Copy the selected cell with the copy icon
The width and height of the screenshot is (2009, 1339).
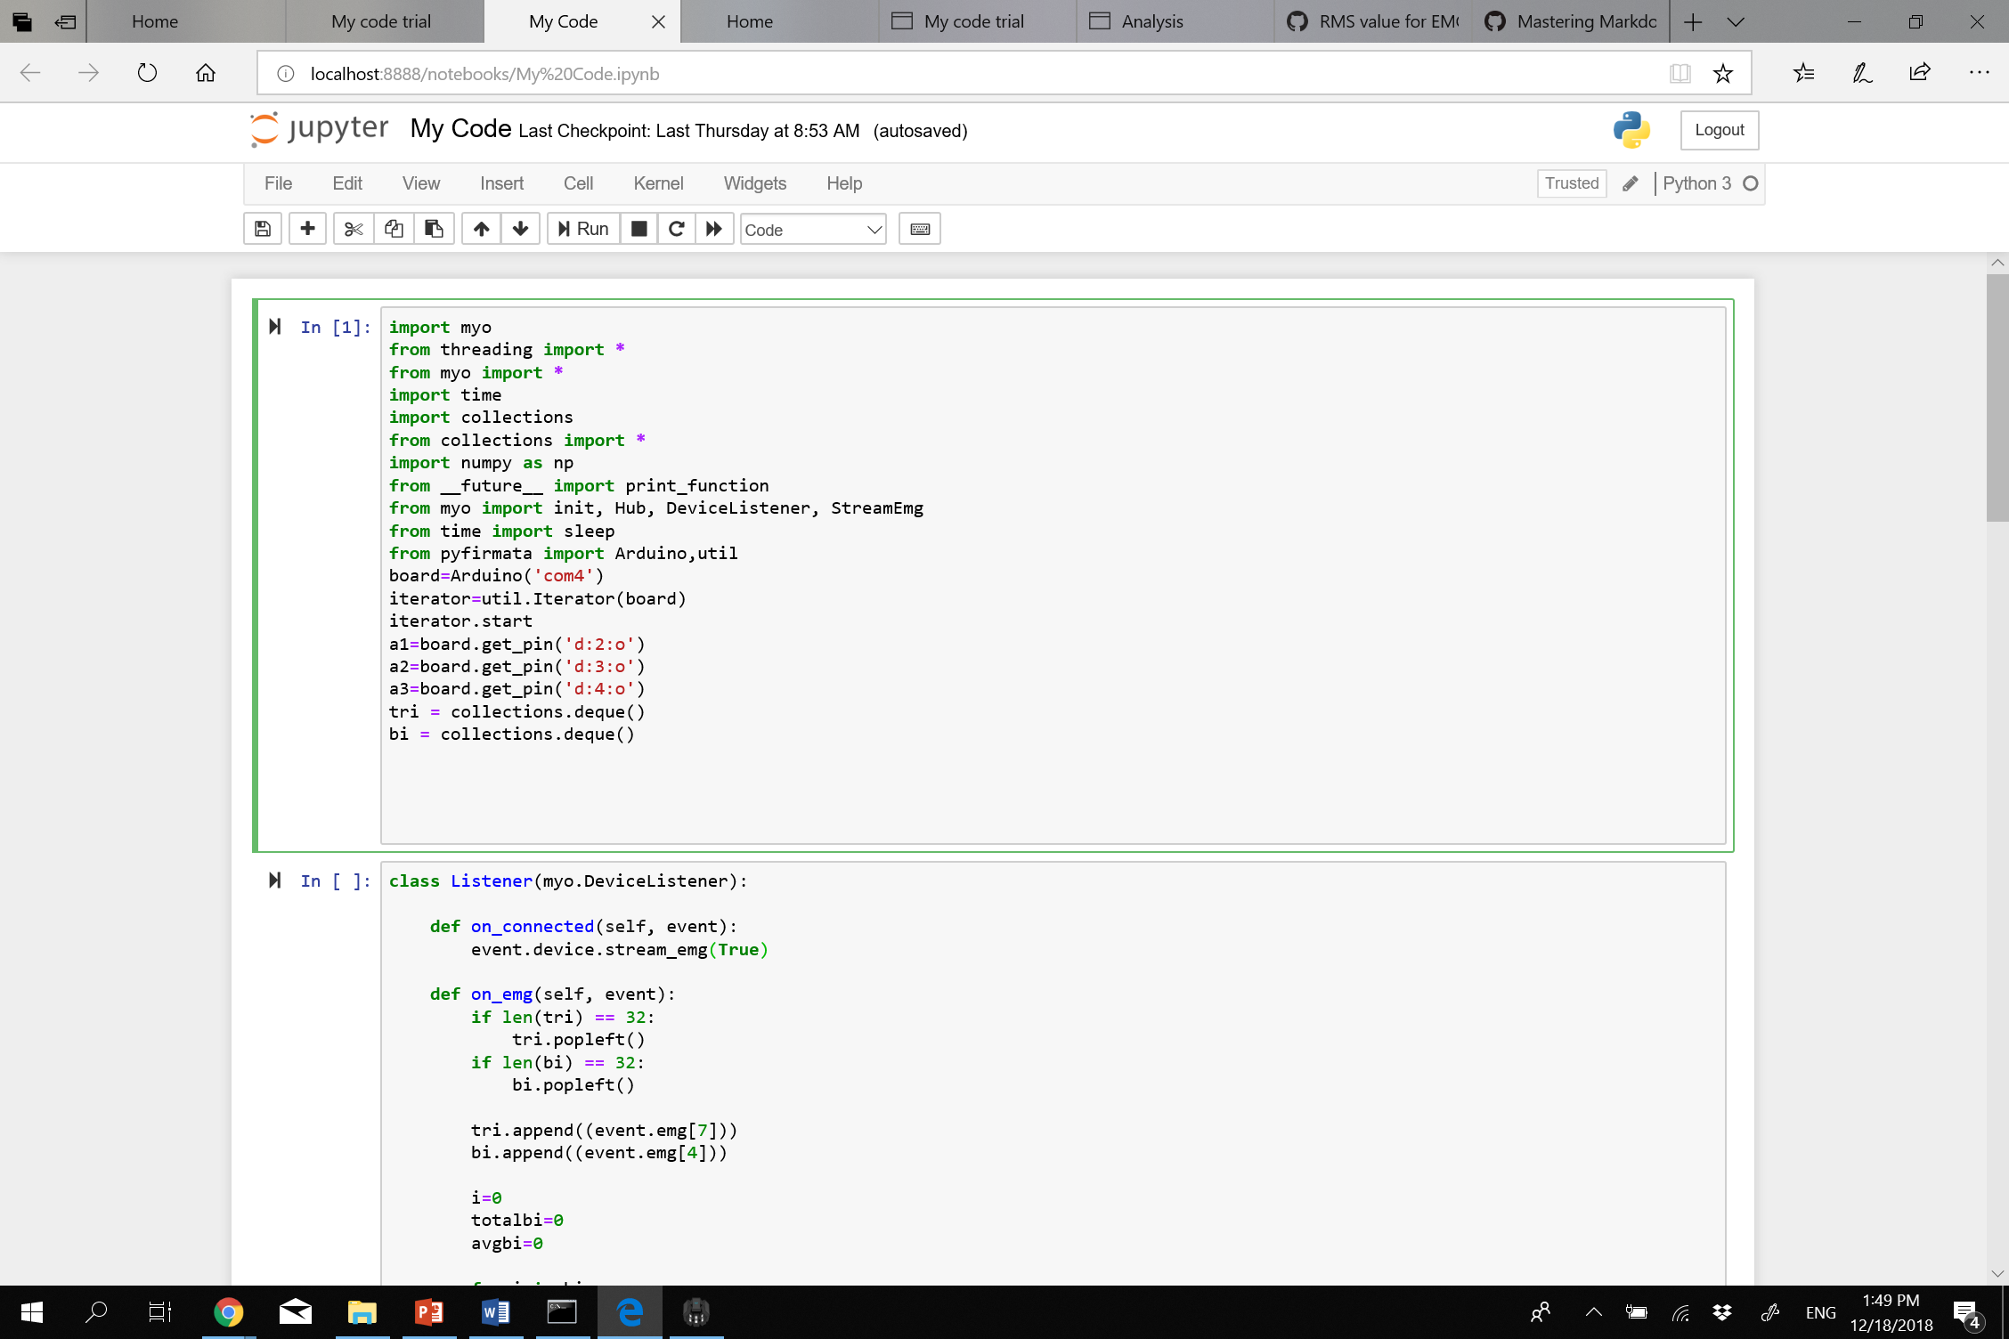394,229
